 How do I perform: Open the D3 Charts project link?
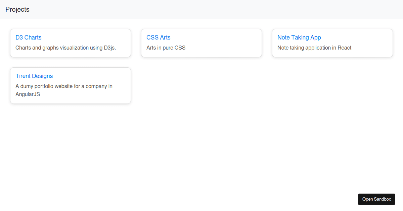tap(28, 38)
